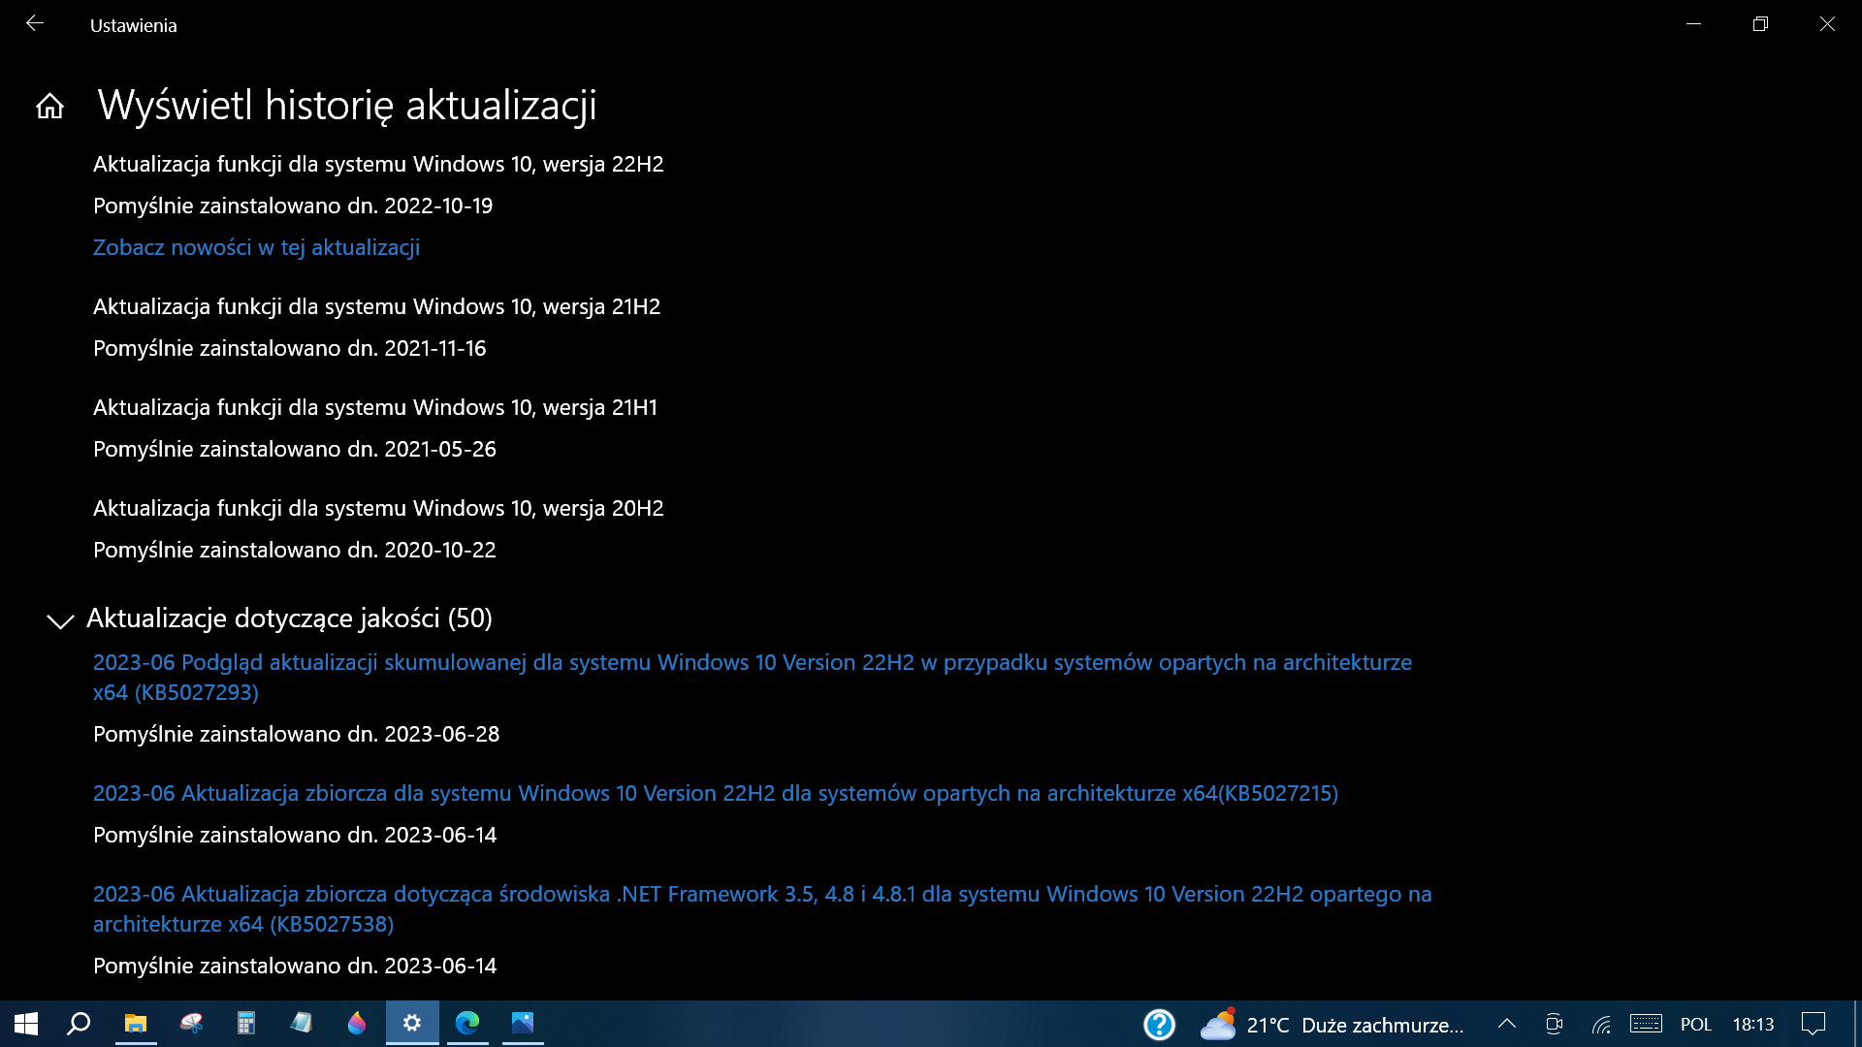Switch to Microsoft Edge on the taskbar
Image resolution: width=1862 pixels, height=1047 pixels.
point(467,1025)
